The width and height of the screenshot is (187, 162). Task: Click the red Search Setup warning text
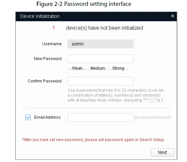click(x=93, y=140)
